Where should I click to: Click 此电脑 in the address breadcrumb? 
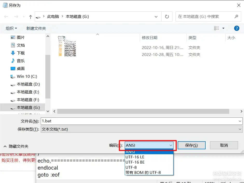click(53, 16)
